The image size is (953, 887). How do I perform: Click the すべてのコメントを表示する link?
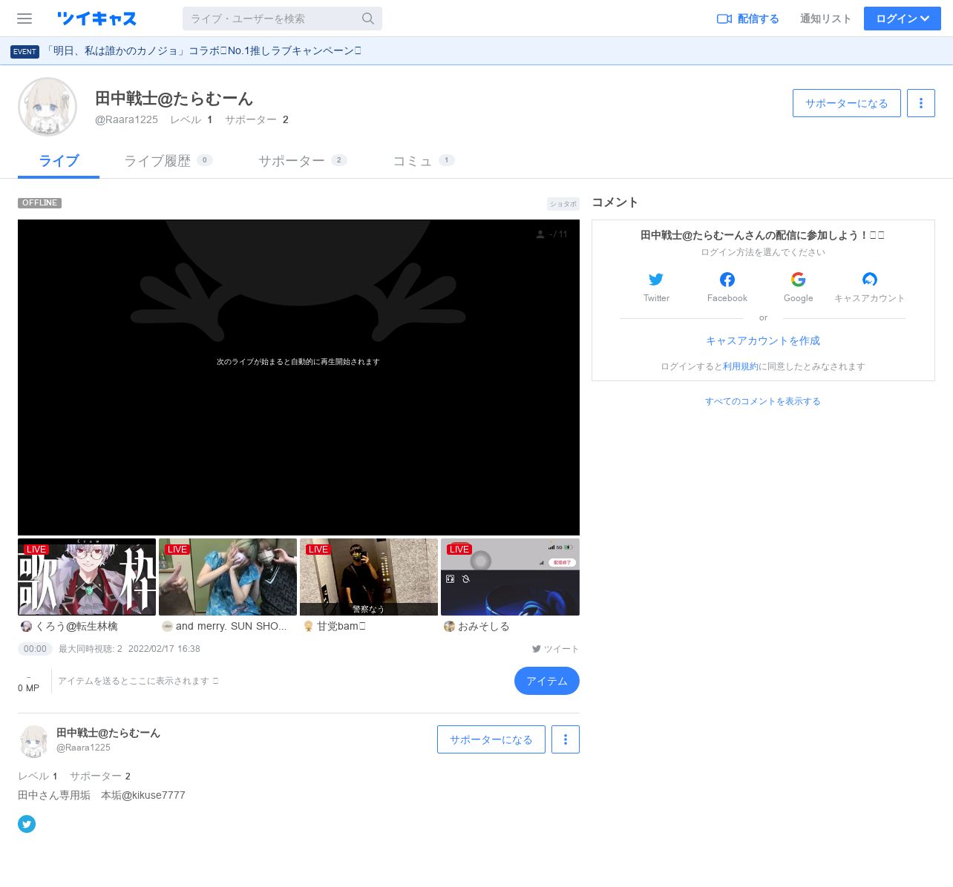pos(762,401)
